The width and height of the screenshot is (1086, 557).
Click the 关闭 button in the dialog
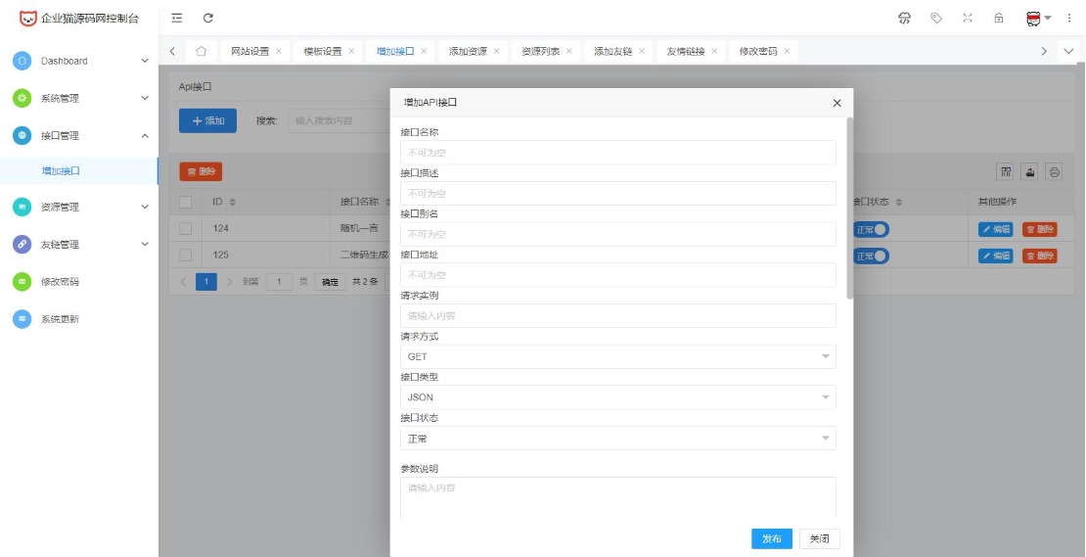pos(819,538)
